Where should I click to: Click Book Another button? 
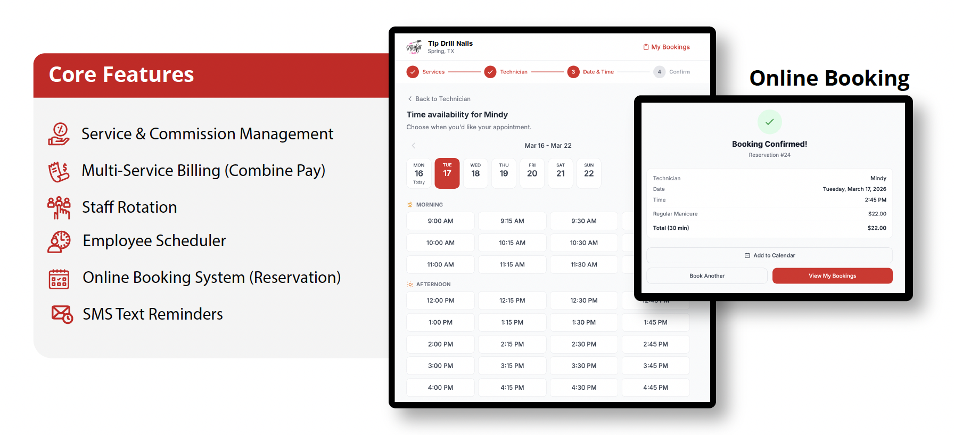click(x=707, y=275)
